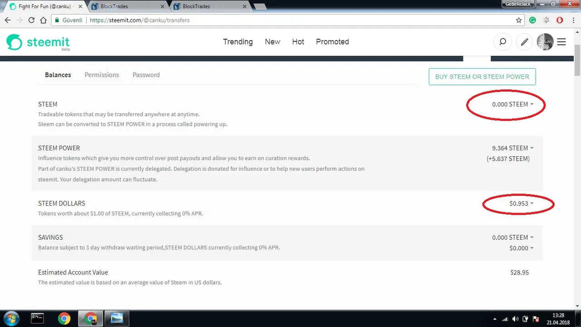
Task: Click Buy Steem or Steem Power button
Action: click(482, 77)
